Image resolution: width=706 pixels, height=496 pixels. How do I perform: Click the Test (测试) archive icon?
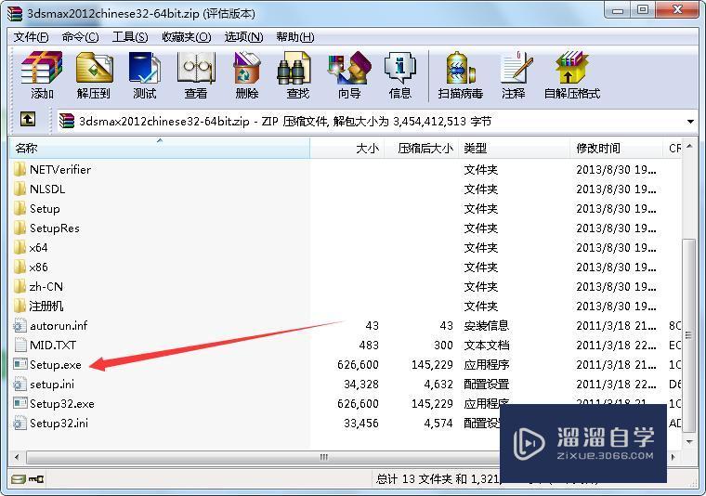click(x=145, y=74)
